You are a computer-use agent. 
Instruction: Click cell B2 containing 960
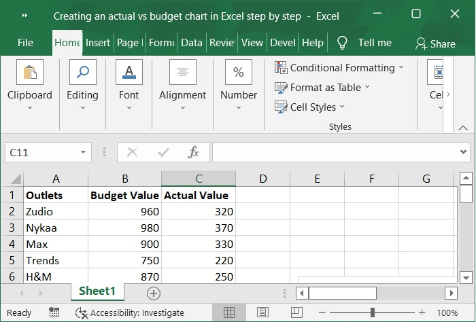click(x=124, y=211)
